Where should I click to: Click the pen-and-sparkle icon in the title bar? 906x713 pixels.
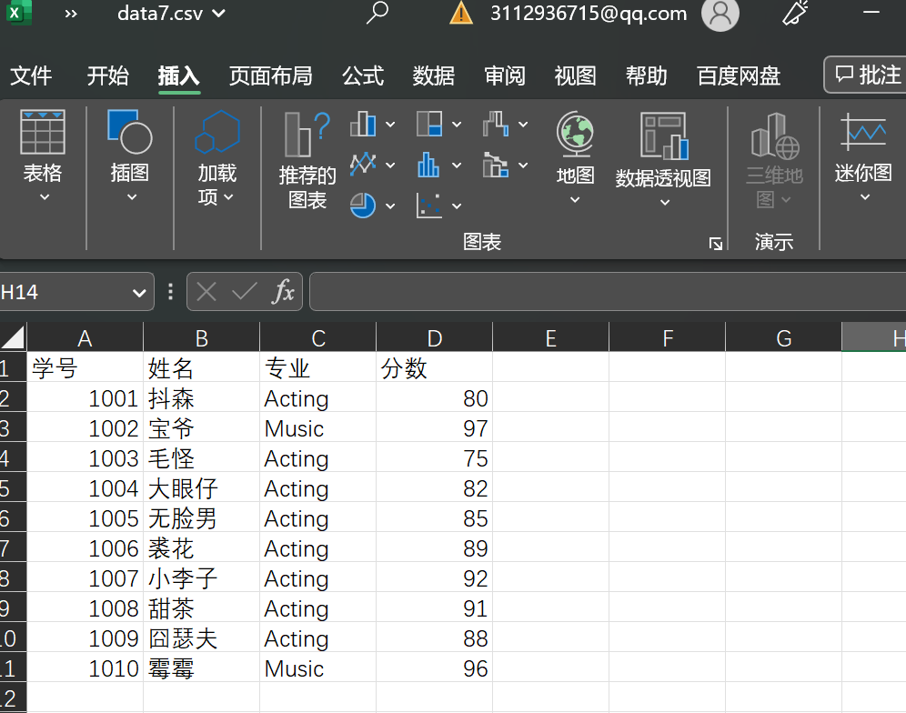point(795,13)
